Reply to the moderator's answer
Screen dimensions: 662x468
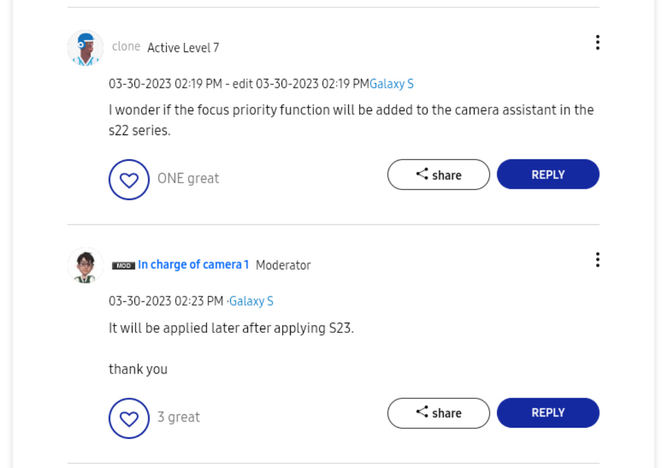[548, 413]
